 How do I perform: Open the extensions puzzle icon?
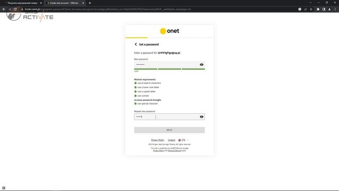[x=318, y=10]
